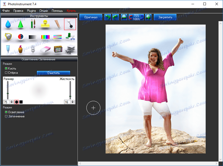Viewport: 223px width, 166px height.
Task: Choose the square brush shape
Action: point(21,102)
